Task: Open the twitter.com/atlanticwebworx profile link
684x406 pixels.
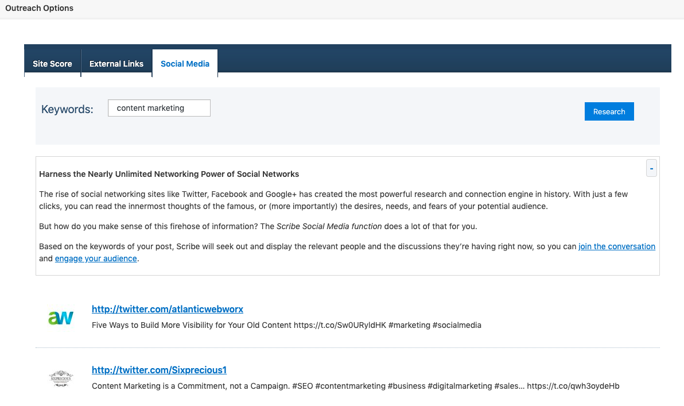Action: 168,309
